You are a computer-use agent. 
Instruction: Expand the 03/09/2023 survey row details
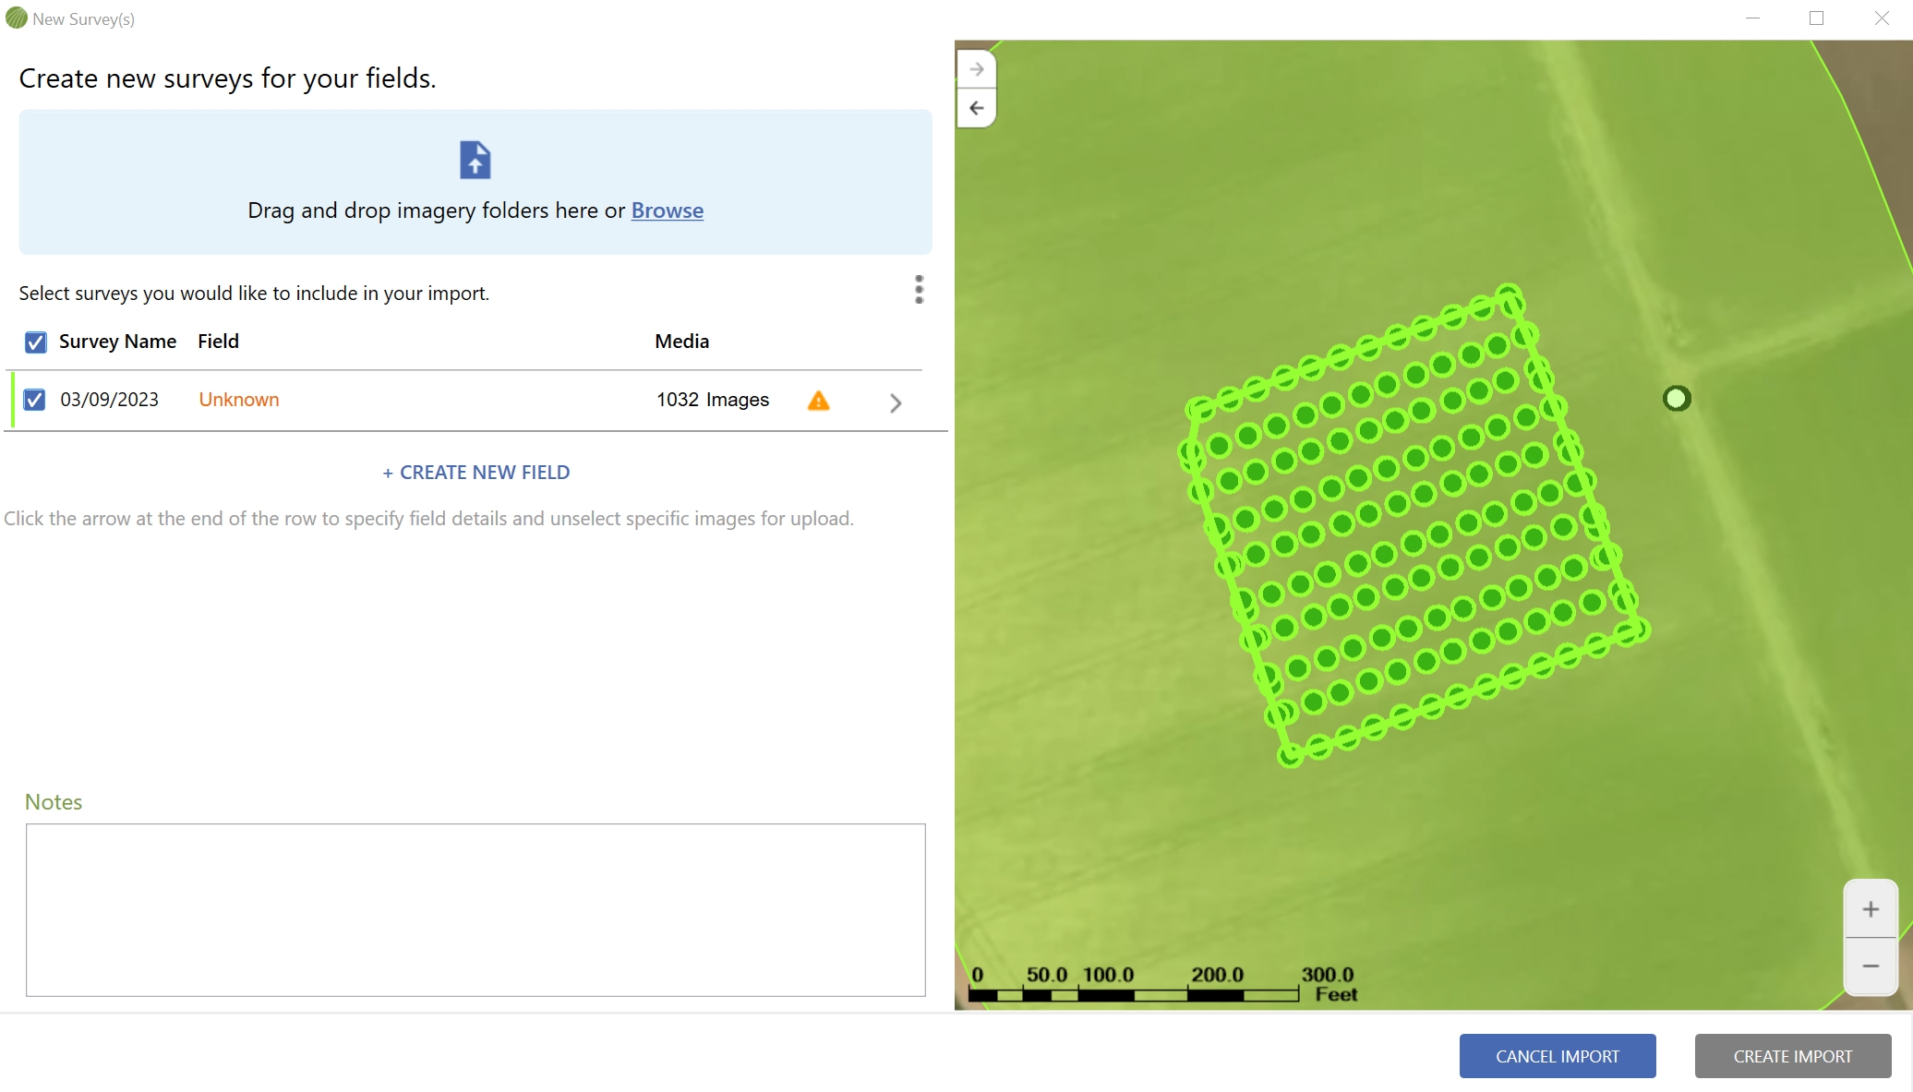click(895, 403)
